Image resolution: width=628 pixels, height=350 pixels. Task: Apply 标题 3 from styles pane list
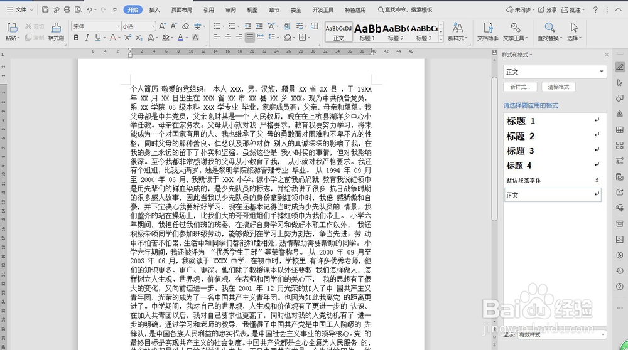point(553,151)
